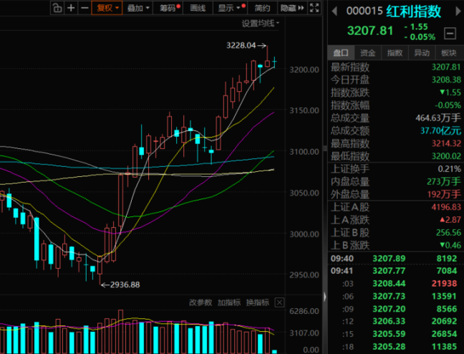Screen dimensions: 464x354
Task: Click the 6286.00 volume axis label
Action: (x=304, y=311)
